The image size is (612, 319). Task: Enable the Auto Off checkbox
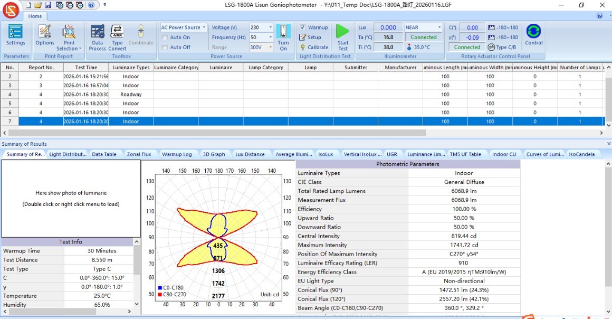(x=165, y=47)
